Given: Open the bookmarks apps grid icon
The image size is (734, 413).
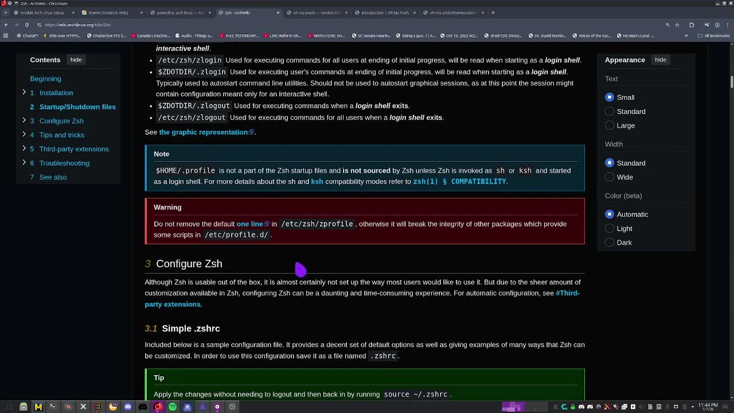Looking at the screenshot, I should tap(6, 36).
